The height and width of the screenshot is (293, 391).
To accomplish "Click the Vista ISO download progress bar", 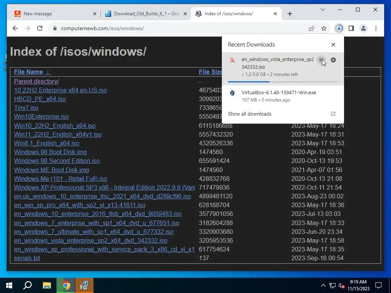I will (x=283, y=82).
